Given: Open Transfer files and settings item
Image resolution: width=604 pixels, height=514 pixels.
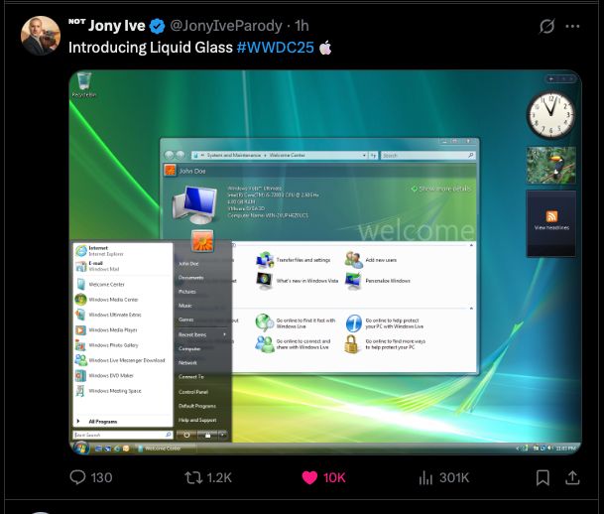Looking at the screenshot, I should pos(294,260).
